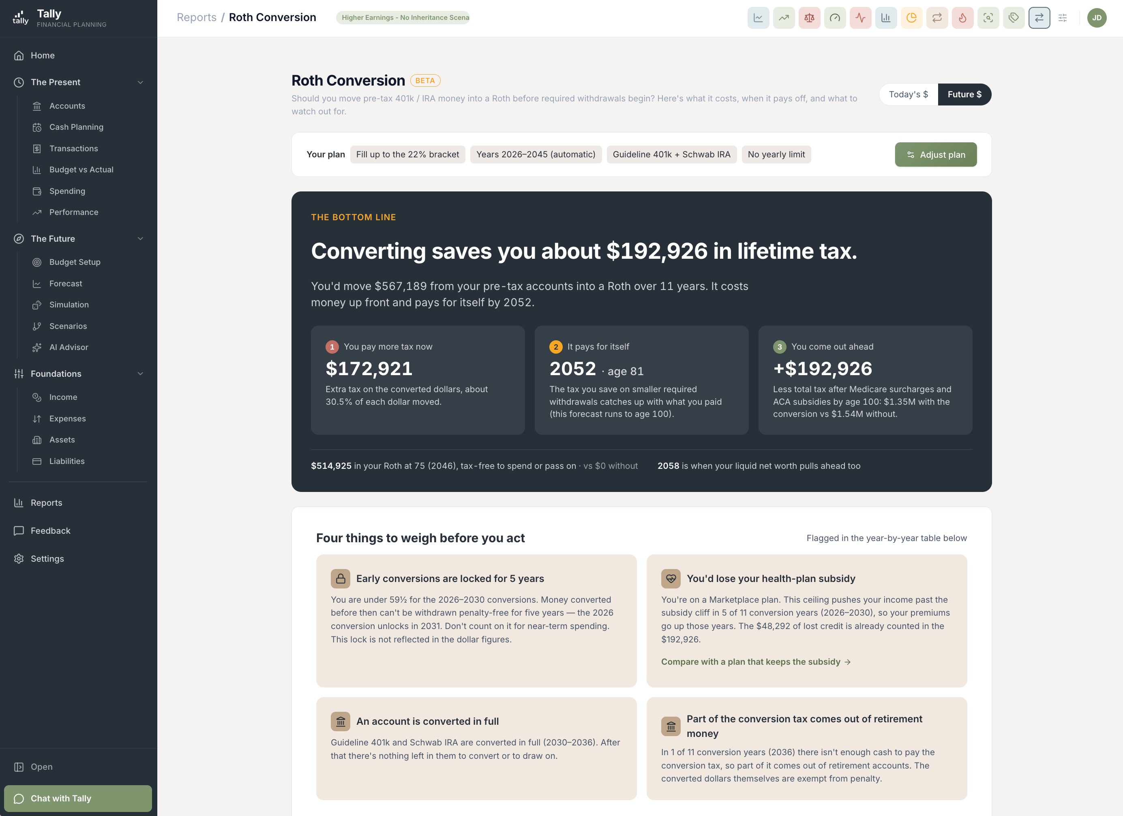Viewport: 1123px width, 816px height.
Task: Go to Home in the sidebar
Action: click(x=78, y=56)
